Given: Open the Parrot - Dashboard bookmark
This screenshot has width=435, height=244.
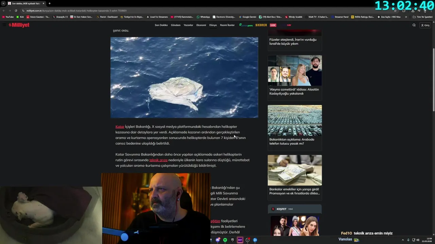Looking at the screenshot, I should 107,17.
